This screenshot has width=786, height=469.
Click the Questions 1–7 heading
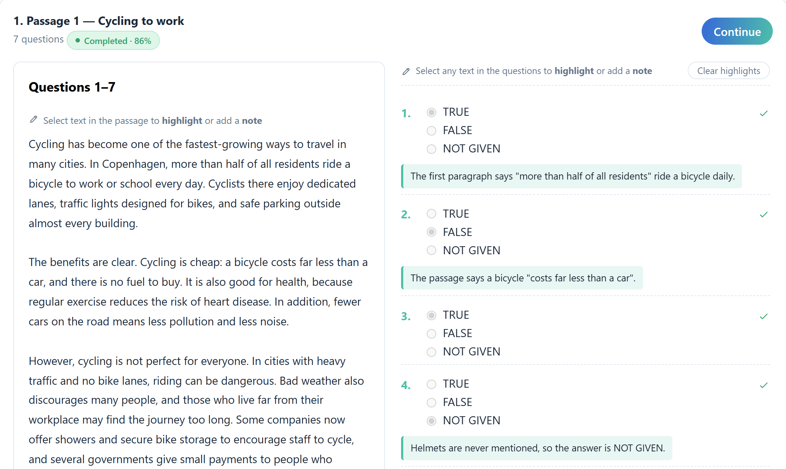[x=72, y=87]
